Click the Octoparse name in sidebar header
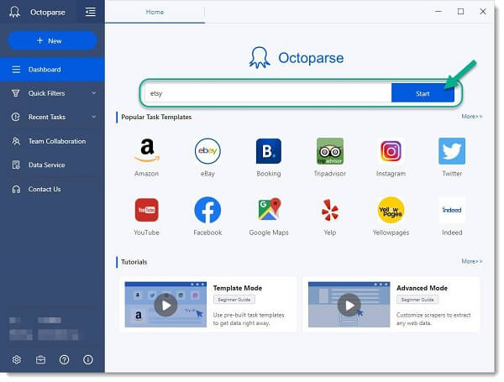The width and height of the screenshot is (504, 382). [x=48, y=13]
